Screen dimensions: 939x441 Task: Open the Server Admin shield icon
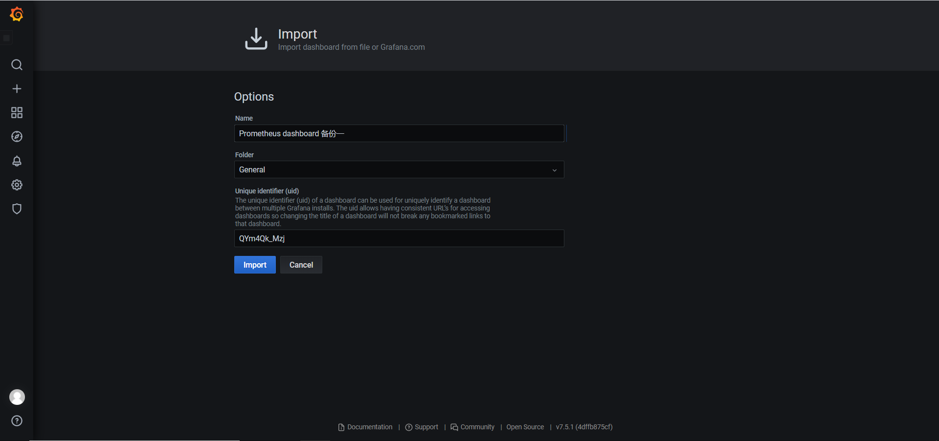point(17,209)
